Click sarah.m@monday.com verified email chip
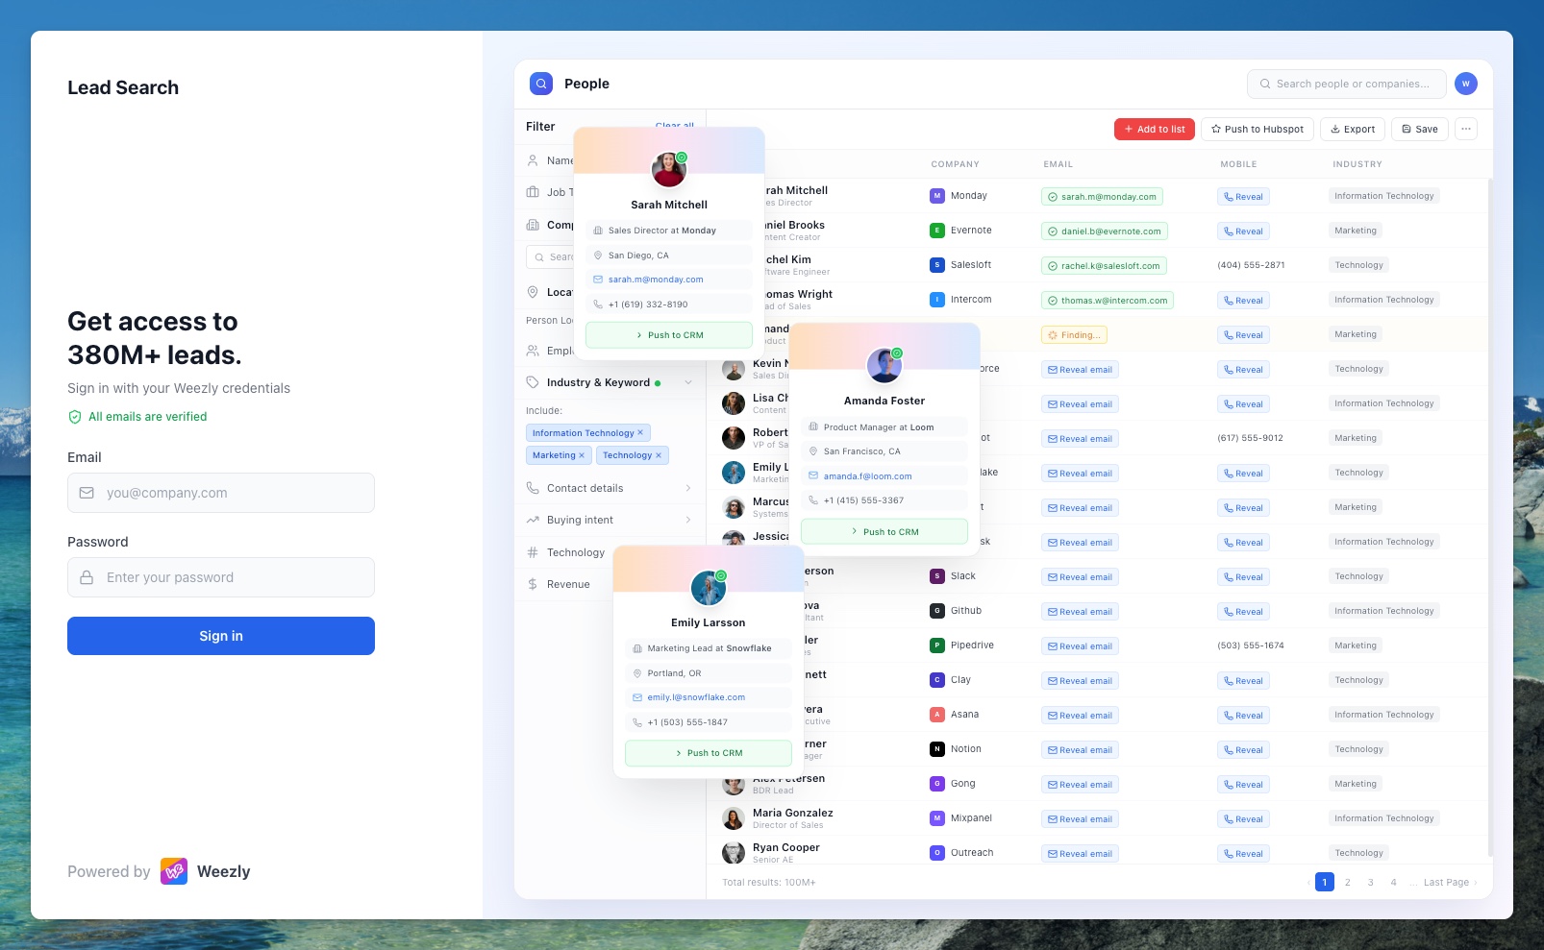Image resolution: width=1544 pixels, height=950 pixels. [1102, 197]
